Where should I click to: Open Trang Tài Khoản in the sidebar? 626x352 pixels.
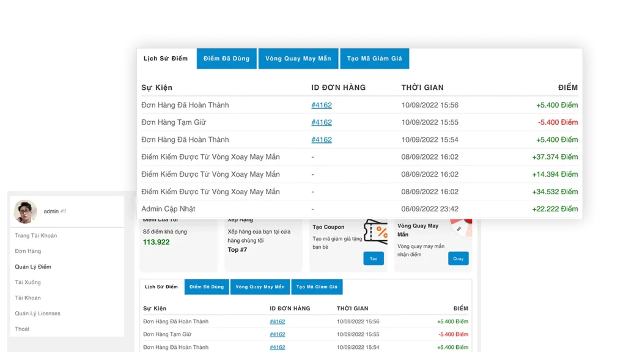35,236
